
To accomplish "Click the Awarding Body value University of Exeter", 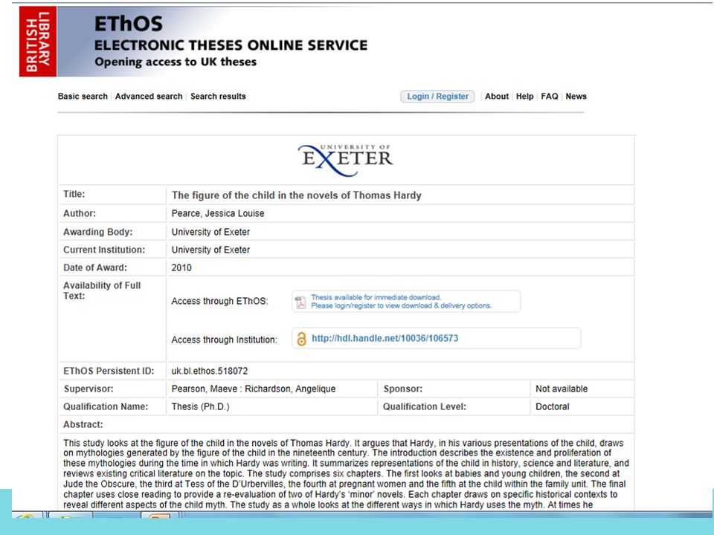I will tap(210, 232).
